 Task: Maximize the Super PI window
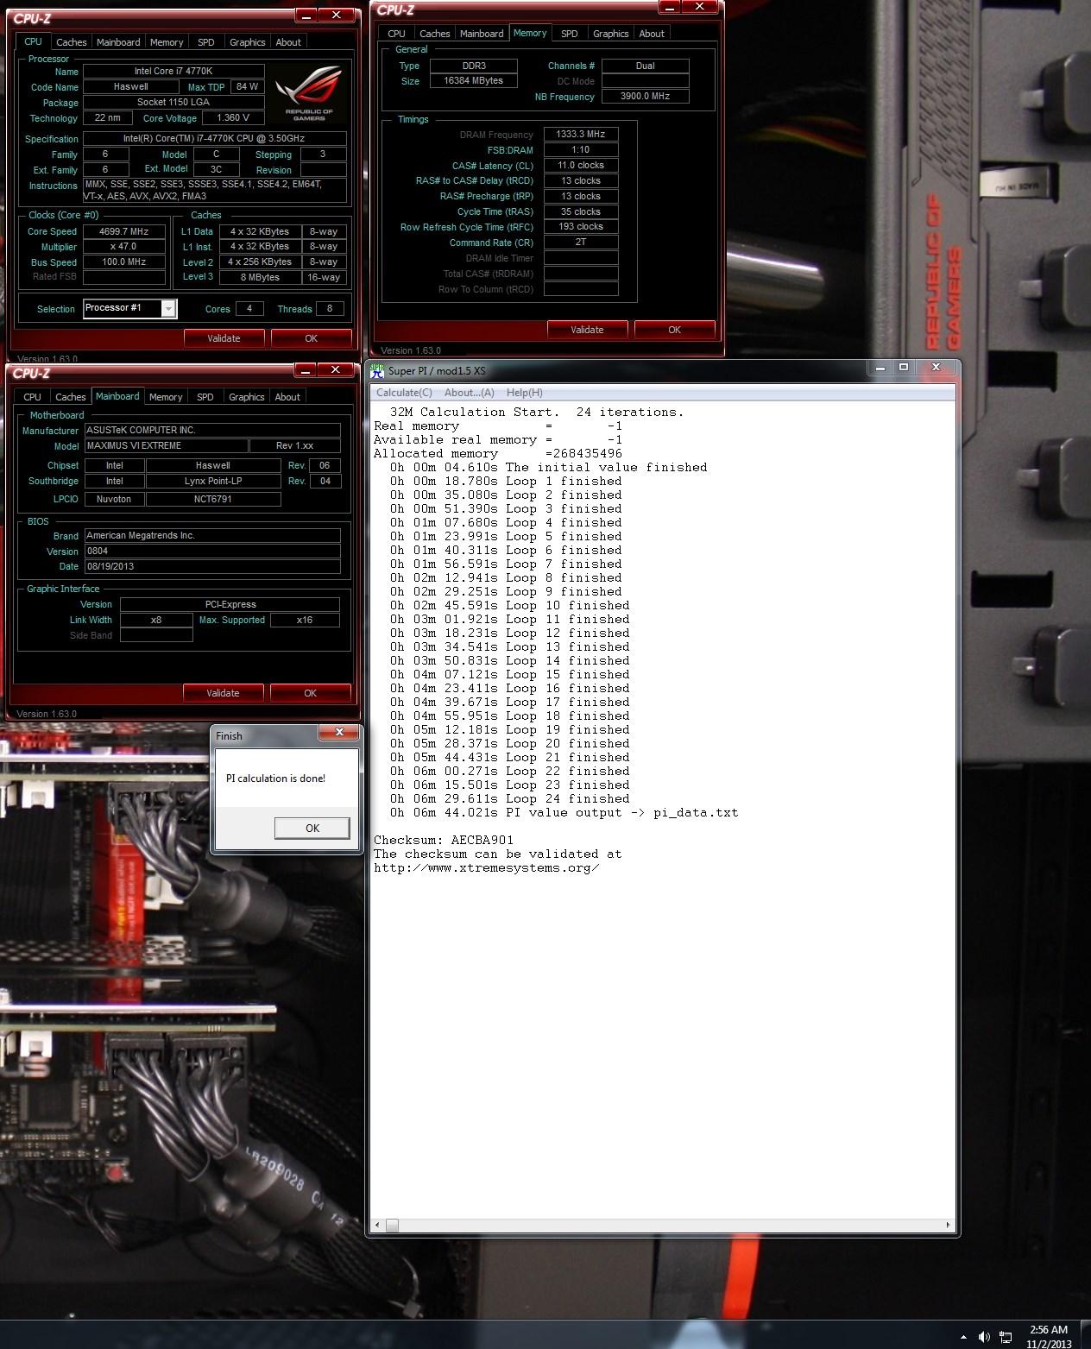[x=904, y=367]
